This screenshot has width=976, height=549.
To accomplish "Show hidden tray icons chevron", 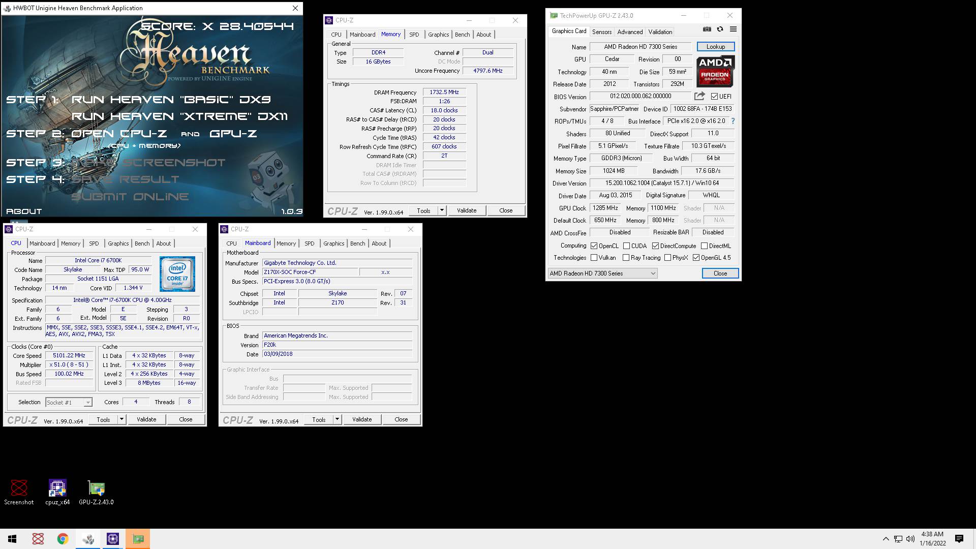I will (x=886, y=539).
